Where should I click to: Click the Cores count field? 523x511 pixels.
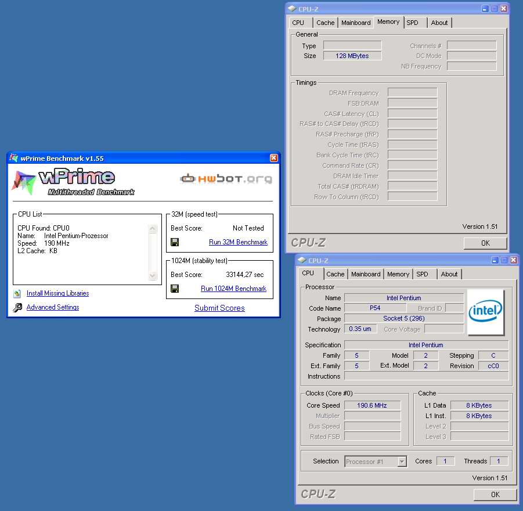(x=445, y=461)
